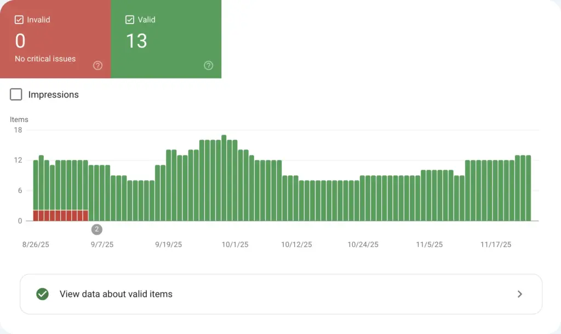This screenshot has height=334, width=561.
Task: Open help icon on Invalid card
Action: 98,66
